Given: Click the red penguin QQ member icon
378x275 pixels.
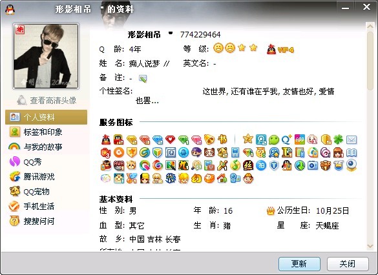Looking at the screenshot, I should [x=106, y=139].
